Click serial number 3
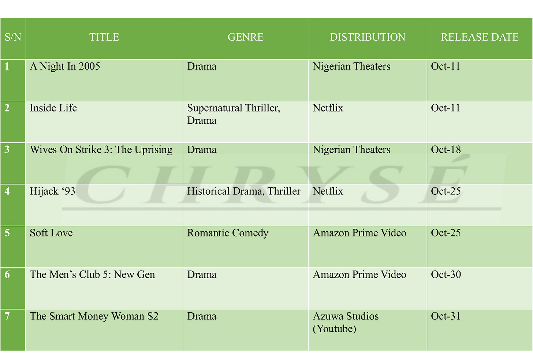This screenshot has height=362, width=533. coord(7,150)
